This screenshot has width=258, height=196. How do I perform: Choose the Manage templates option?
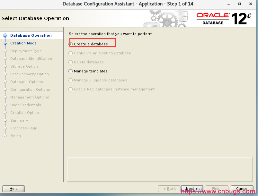(71, 71)
